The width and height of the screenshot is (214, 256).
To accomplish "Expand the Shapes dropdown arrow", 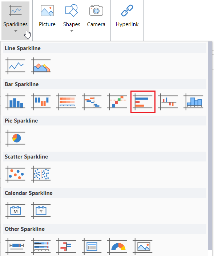I will (x=72, y=31).
